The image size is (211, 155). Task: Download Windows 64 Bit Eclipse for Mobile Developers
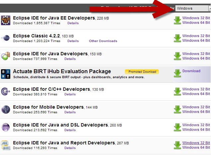[196, 112]
